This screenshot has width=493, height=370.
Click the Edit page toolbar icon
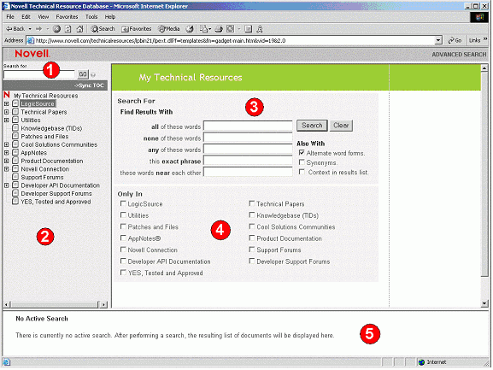point(231,29)
